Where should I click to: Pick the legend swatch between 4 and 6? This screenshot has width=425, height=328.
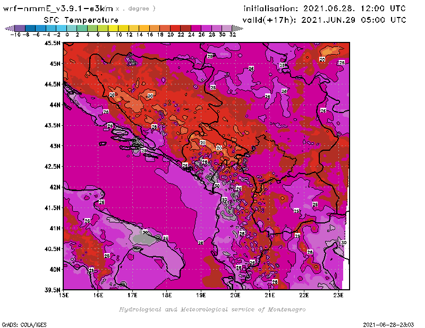(92, 29)
